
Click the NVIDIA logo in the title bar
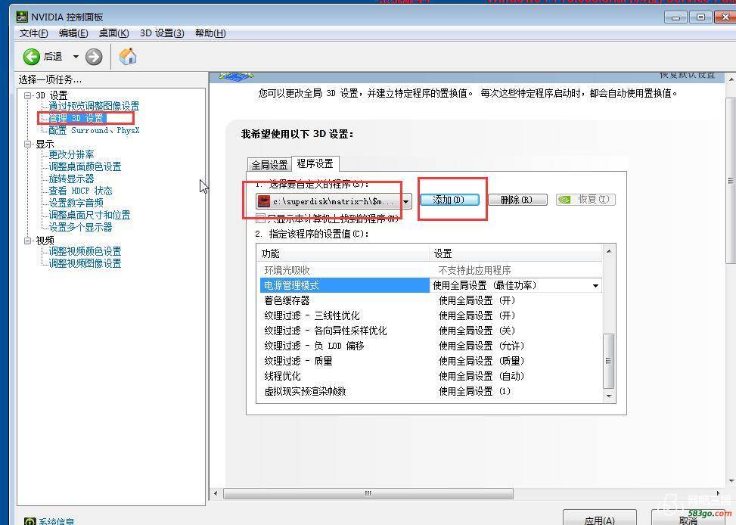22,17
